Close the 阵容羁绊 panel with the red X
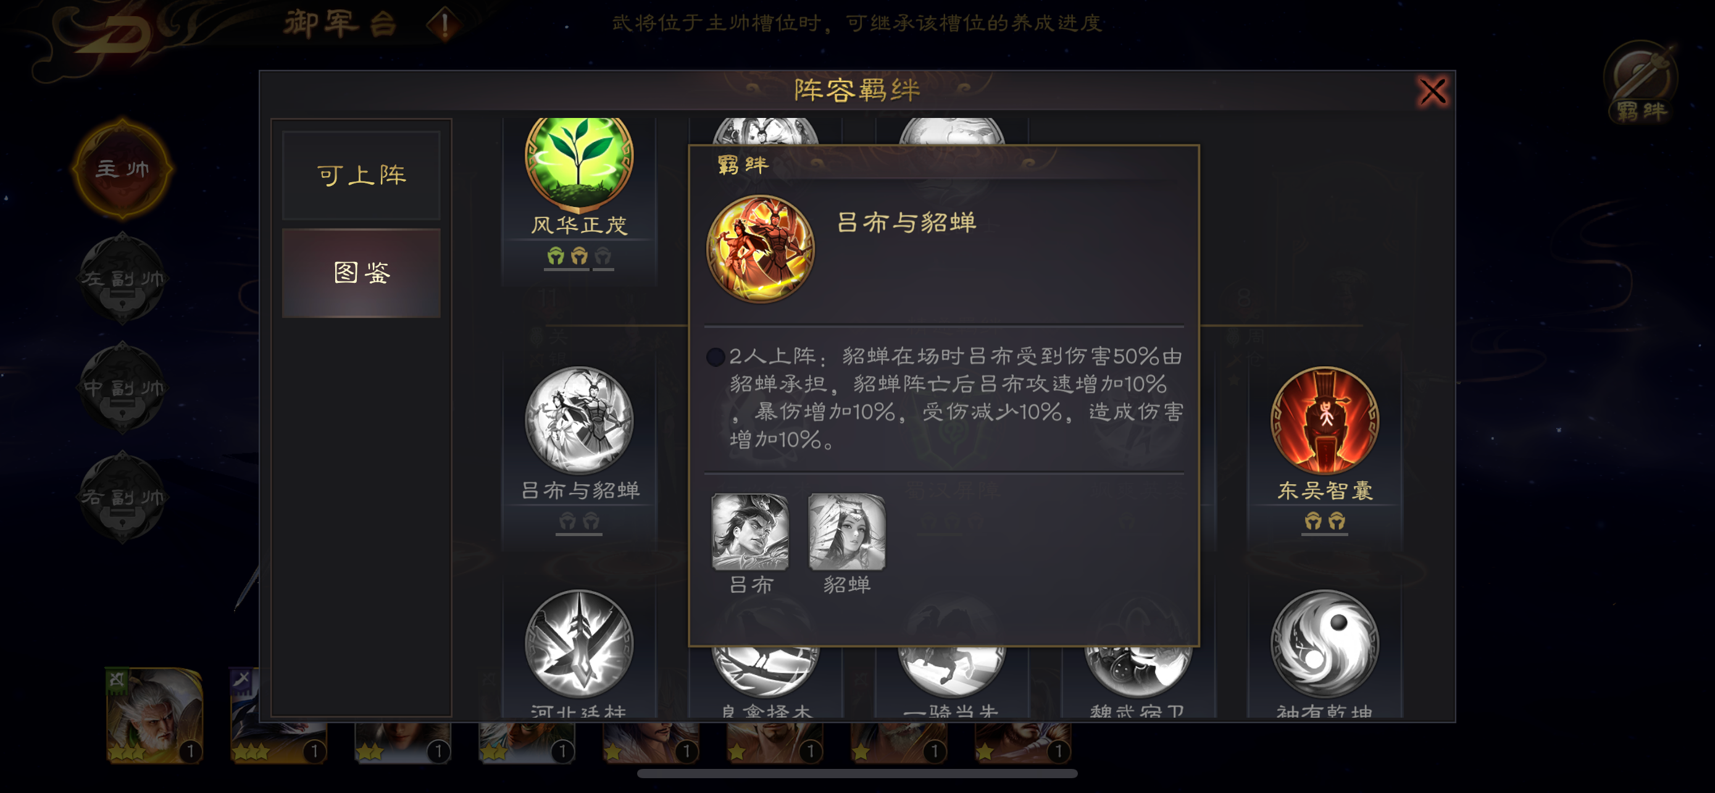1715x793 pixels. coord(1432,91)
